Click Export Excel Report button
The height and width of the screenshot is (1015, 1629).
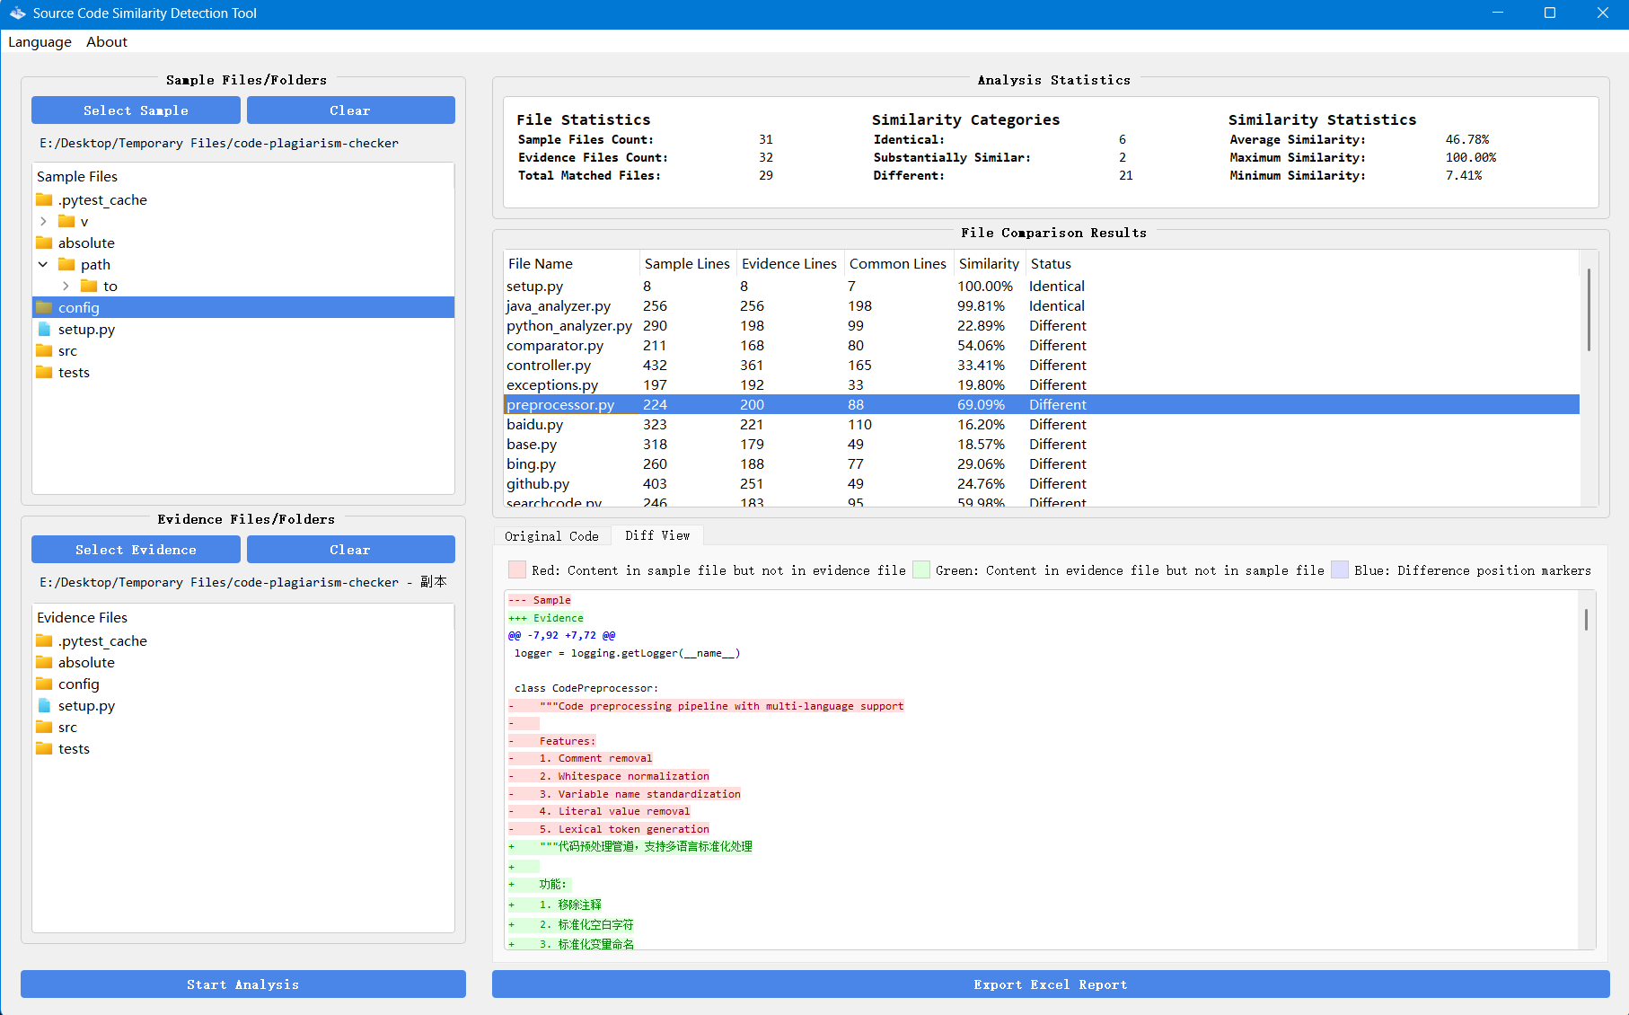click(x=1050, y=984)
